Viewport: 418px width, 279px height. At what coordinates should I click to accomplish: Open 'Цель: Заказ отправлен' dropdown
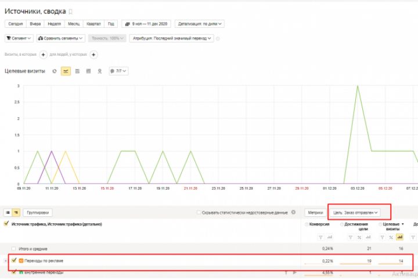click(355, 213)
